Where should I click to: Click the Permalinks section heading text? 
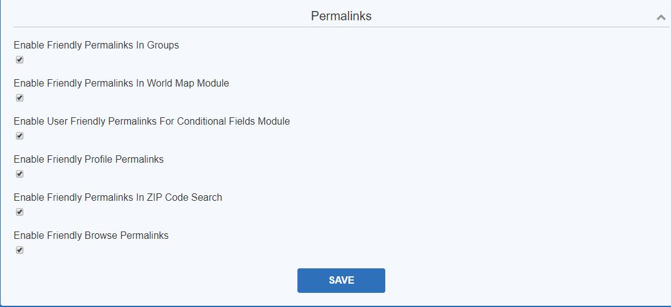click(x=341, y=16)
